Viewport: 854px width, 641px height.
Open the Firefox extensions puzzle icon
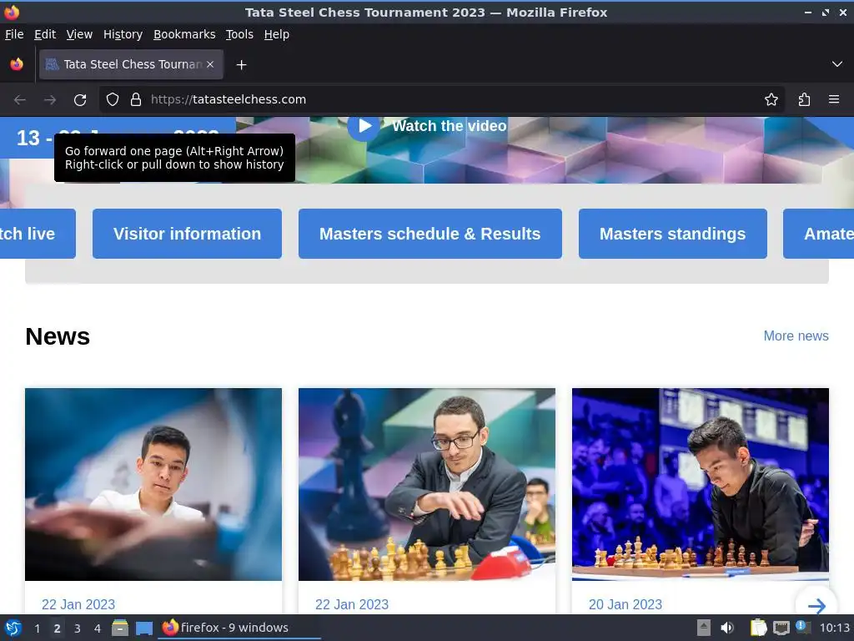tap(804, 99)
